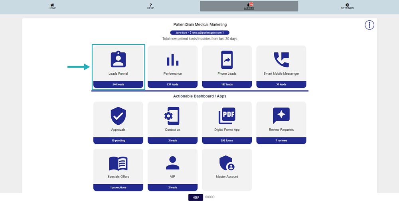
Task: Click the Master Account label text
Action: pos(227,177)
